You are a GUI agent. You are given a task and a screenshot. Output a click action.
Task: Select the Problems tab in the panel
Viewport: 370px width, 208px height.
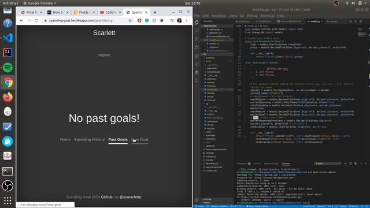click(242, 164)
